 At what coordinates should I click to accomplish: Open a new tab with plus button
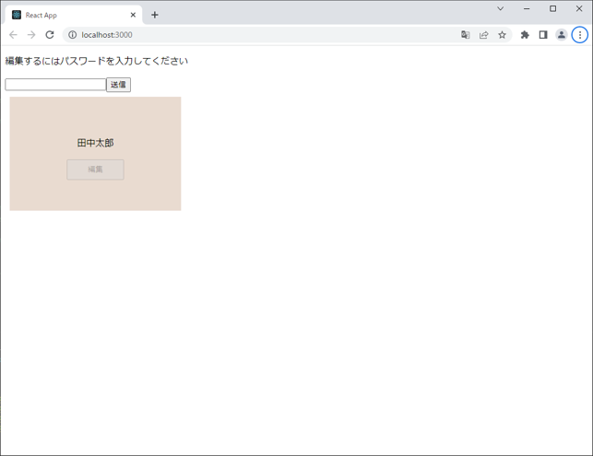(155, 15)
